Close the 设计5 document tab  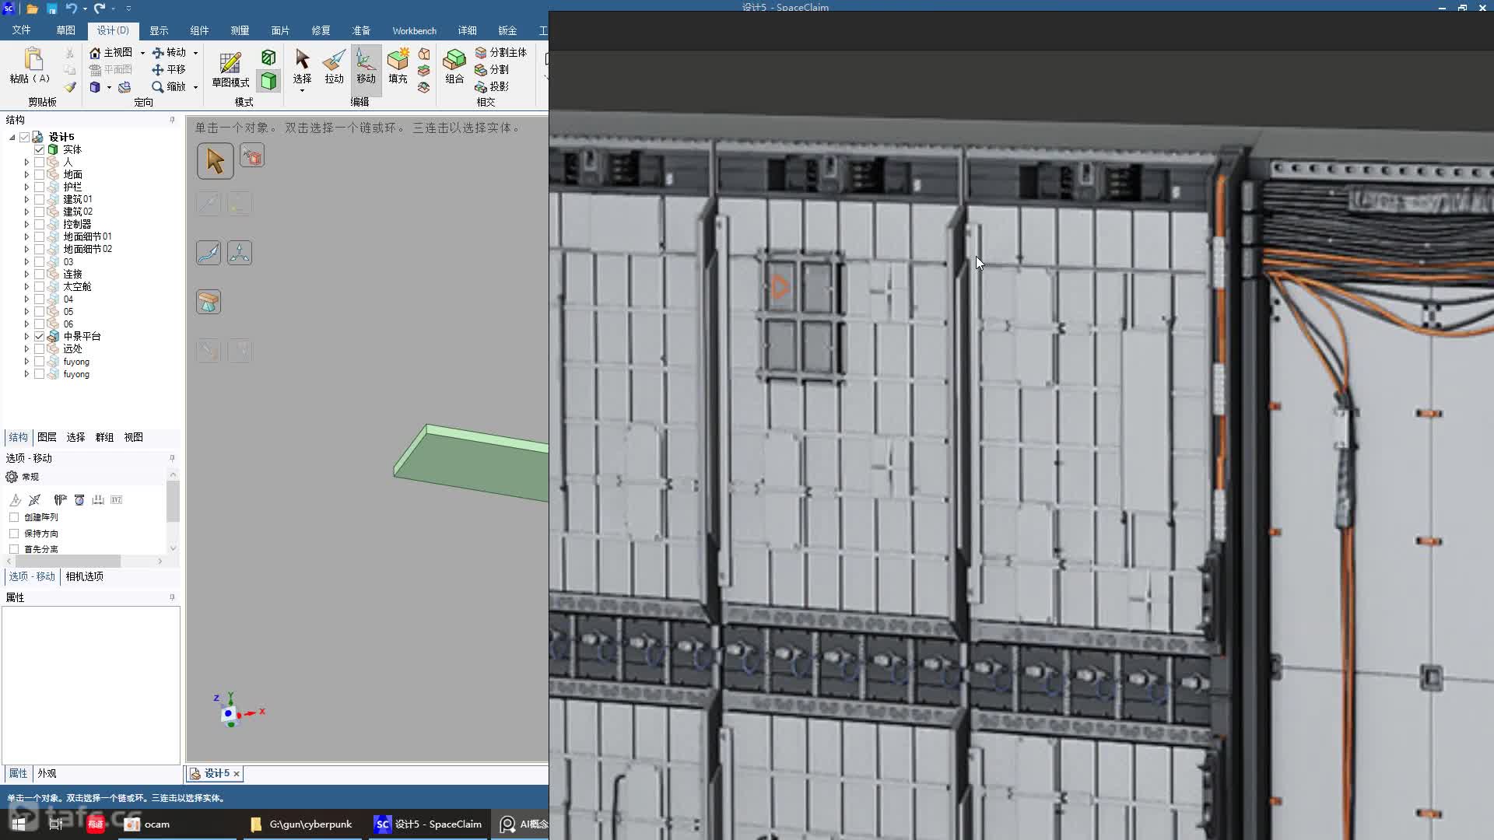237,773
